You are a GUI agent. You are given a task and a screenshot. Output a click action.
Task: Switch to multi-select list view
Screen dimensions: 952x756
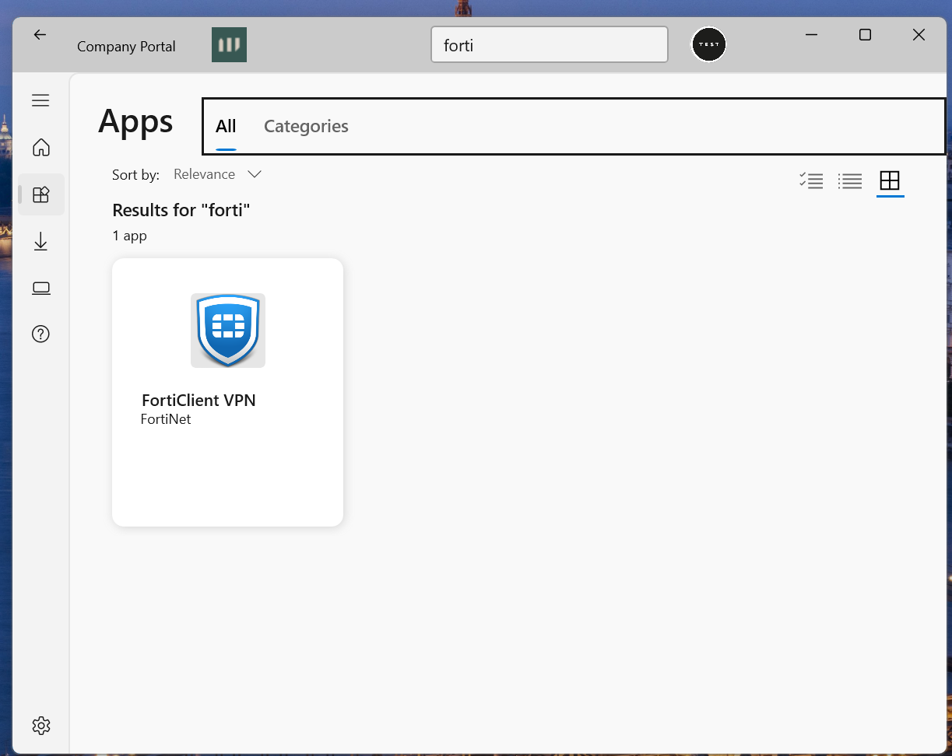(811, 181)
